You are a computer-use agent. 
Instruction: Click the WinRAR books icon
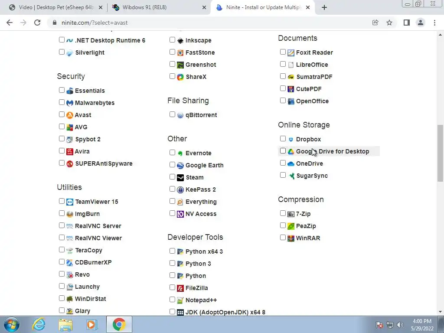point(291,238)
